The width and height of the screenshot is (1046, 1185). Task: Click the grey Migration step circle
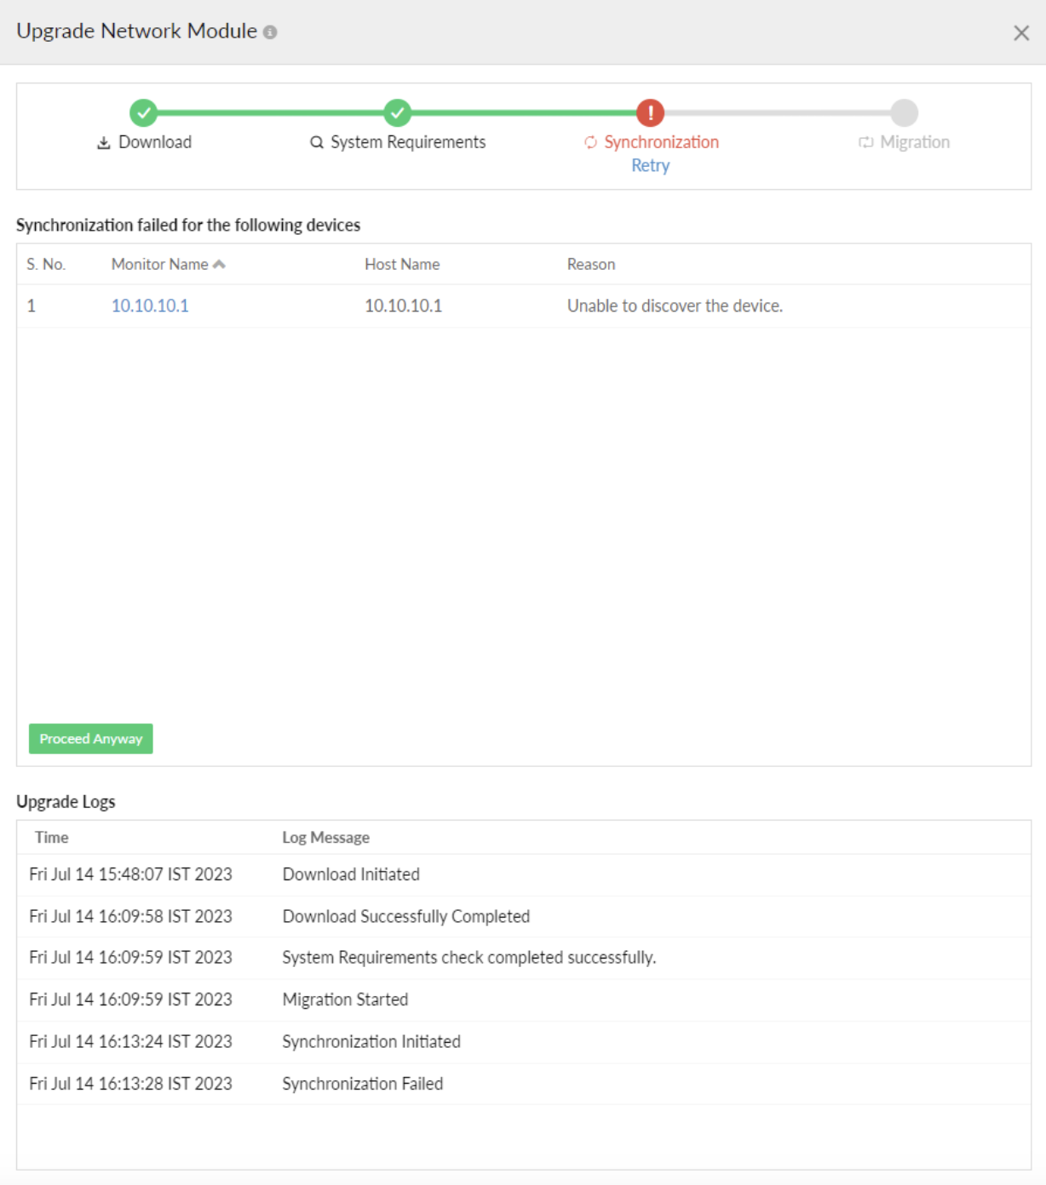pos(904,112)
